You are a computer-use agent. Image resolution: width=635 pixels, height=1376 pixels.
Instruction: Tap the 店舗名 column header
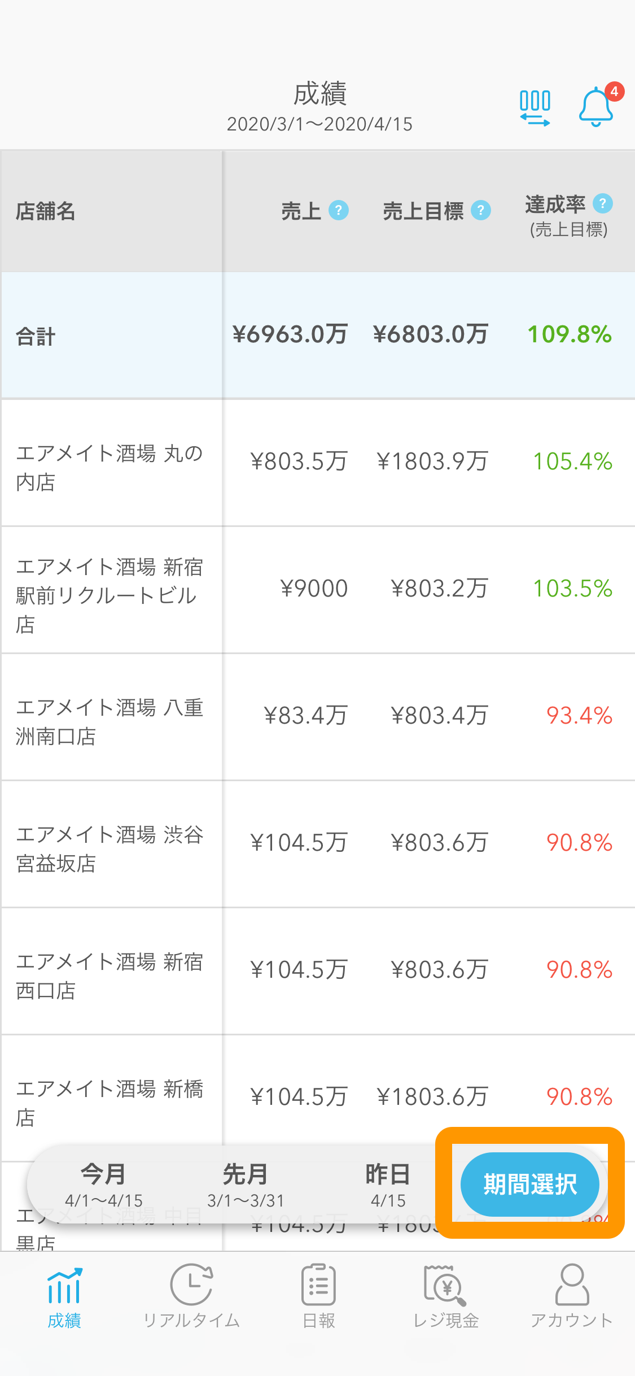[46, 211]
